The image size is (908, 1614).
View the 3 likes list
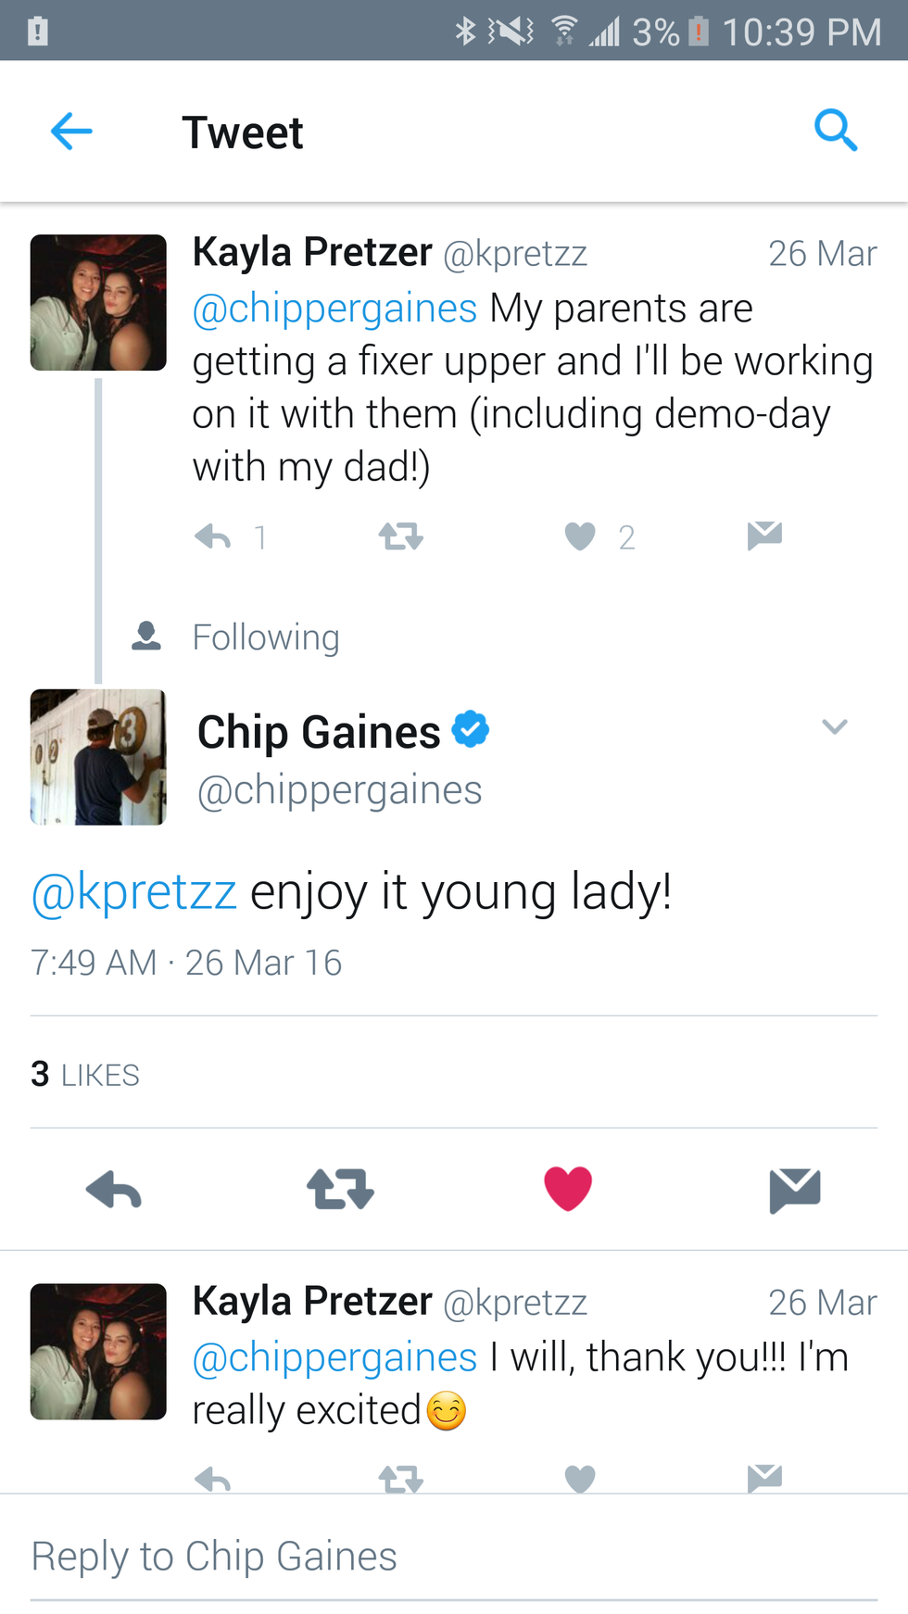click(x=85, y=1075)
